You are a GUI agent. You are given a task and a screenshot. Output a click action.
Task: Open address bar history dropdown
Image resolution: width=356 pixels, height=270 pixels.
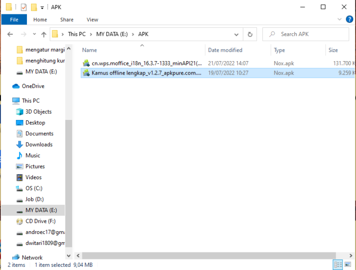point(236,34)
